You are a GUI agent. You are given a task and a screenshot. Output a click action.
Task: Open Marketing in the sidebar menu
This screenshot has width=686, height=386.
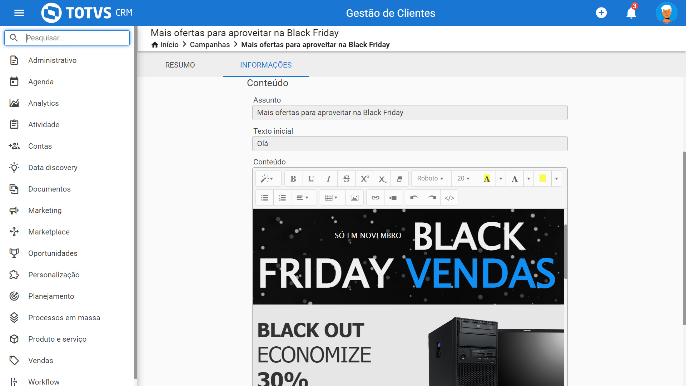click(x=45, y=211)
